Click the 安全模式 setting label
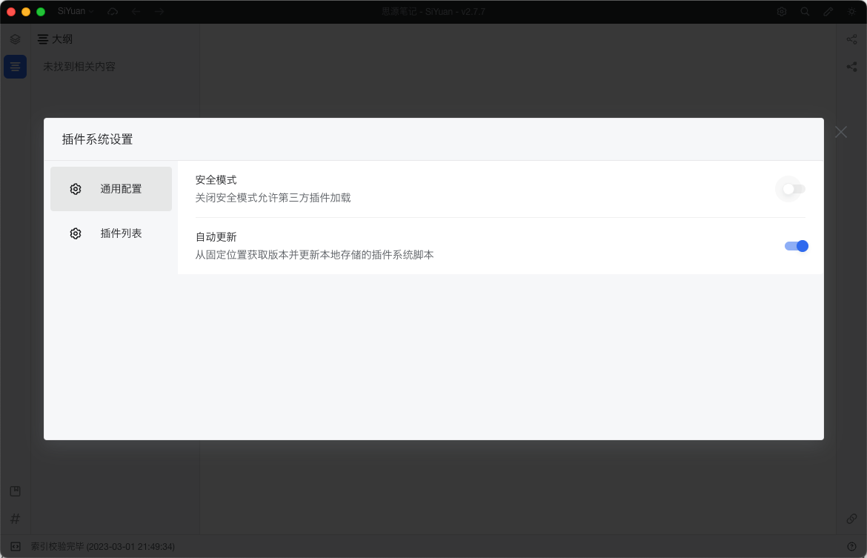 [216, 180]
